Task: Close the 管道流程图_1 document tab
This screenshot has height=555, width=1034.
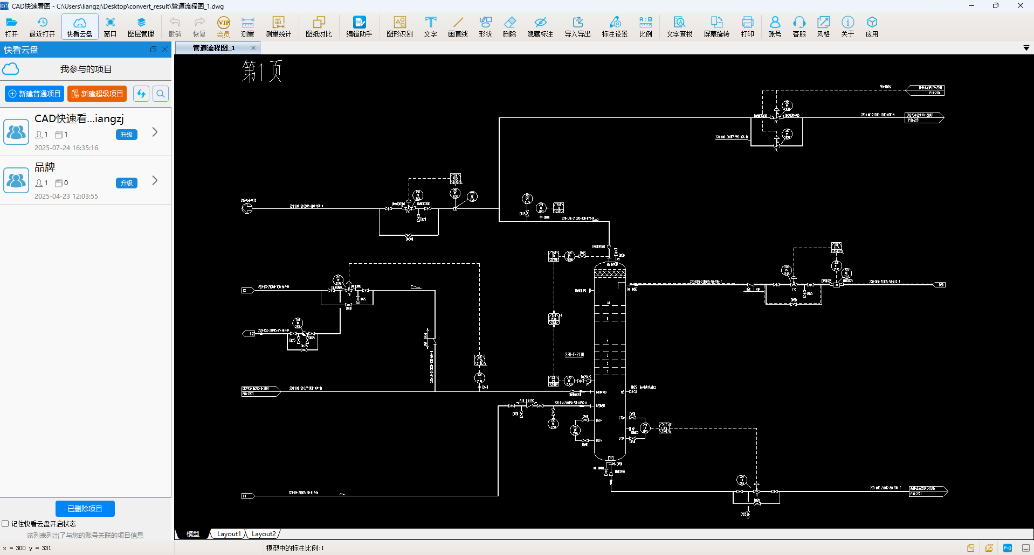Action: click(x=253, y=48)
